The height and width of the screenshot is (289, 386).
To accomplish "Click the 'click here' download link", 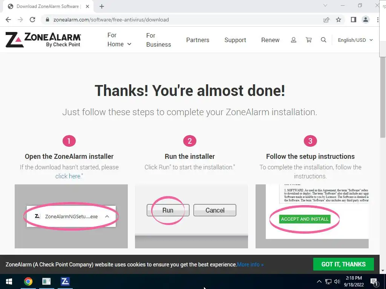I will (x=68, y=176).
